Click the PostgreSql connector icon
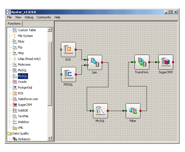 (x=15, y=87)
